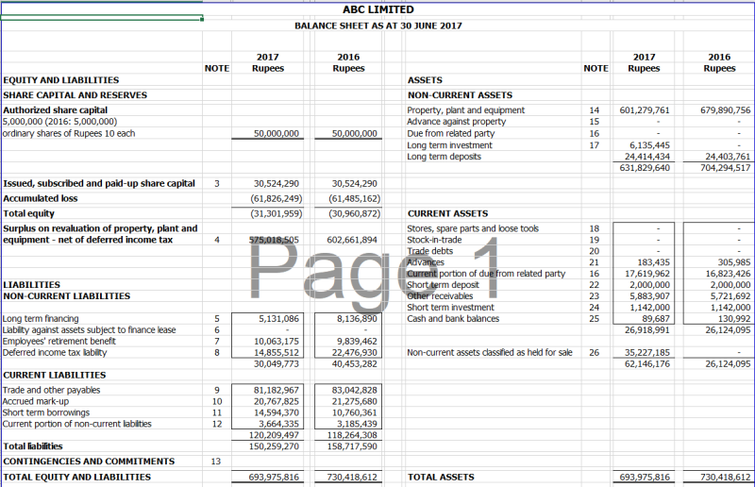The image size is (755, 487).
Task: Select the Employees' retirement benefit label
Action: pos(59,341)
